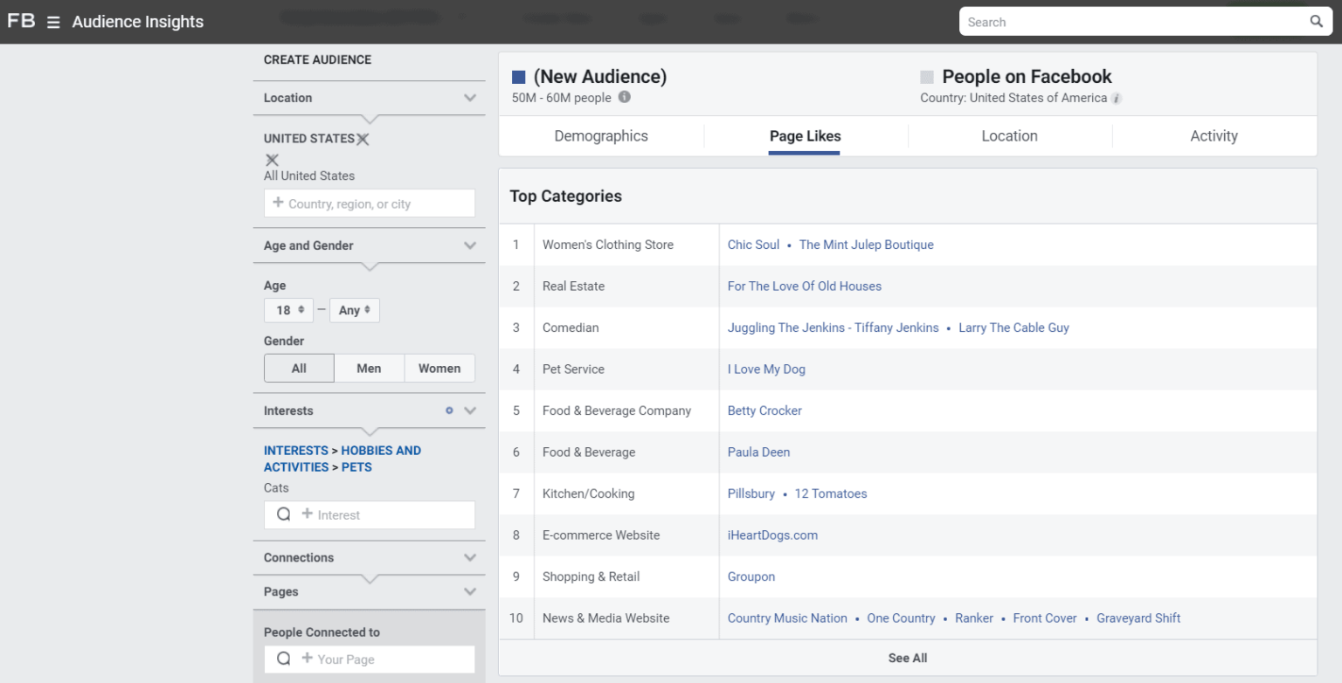Click the blue swatch beside (New Audience)

517,77
